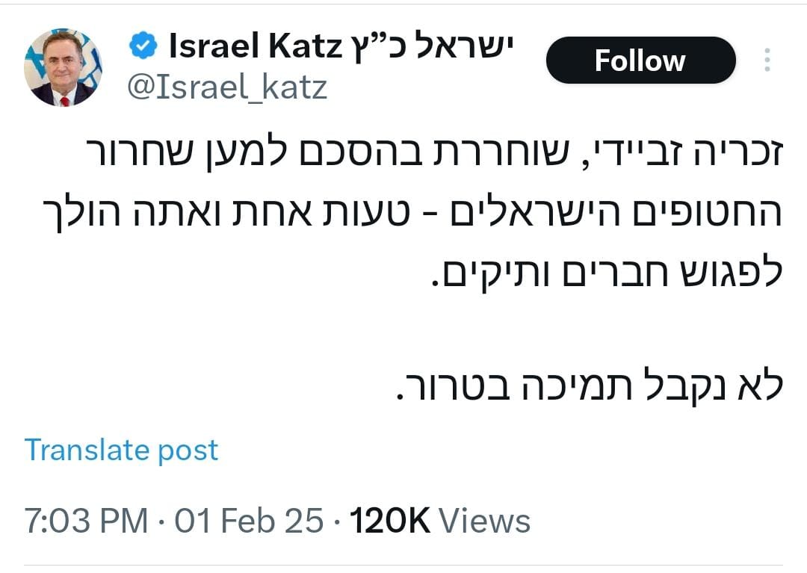Click the 7:03 PM timestamp
Image resolution: width=807 pixels, height=573 pixels.
pos(87,521)
